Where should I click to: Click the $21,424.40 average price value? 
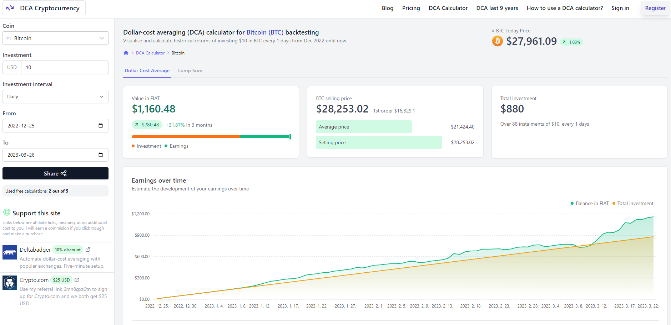(463, 127)
